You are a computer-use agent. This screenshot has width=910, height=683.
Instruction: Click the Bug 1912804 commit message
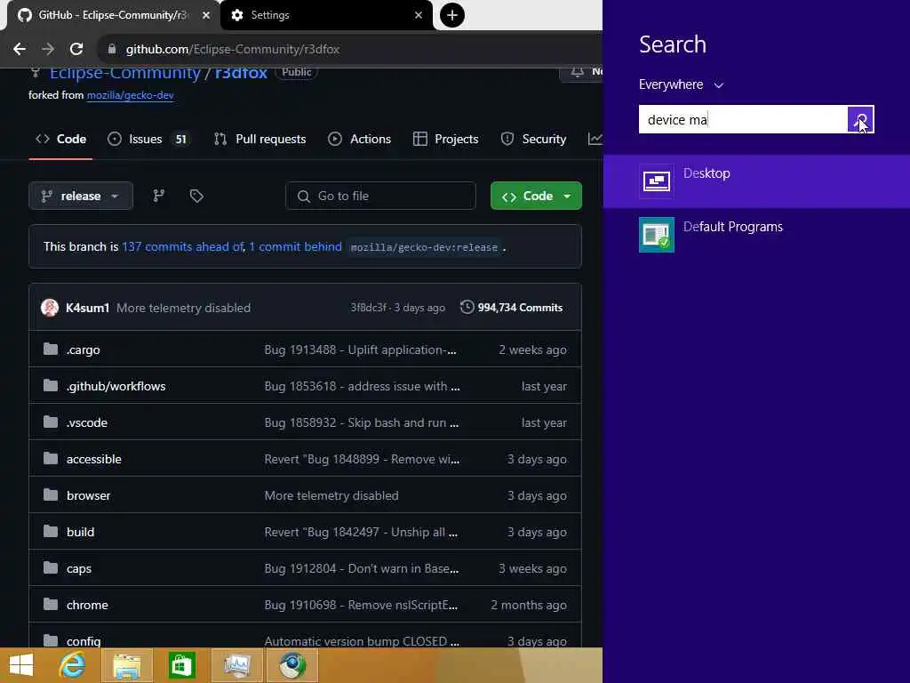[x=362, y=568]
